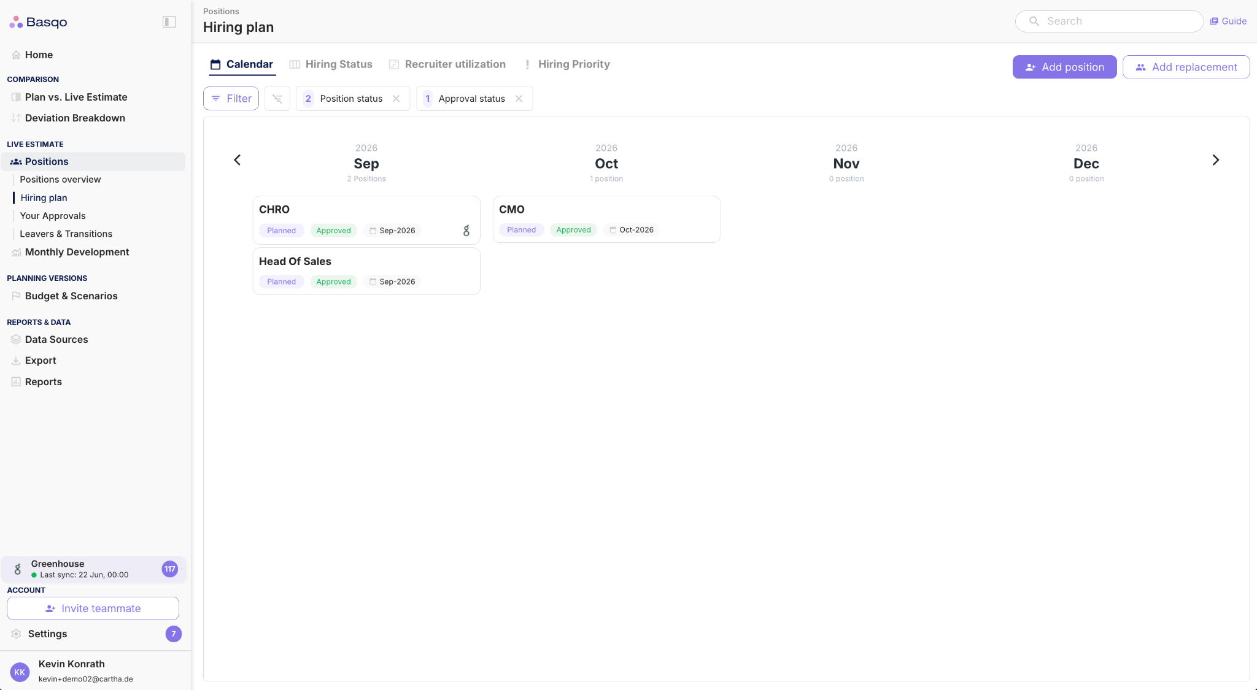Open the Head Of Sales card
Screen dimensions: 1257x690
click(x=366, y=271)
